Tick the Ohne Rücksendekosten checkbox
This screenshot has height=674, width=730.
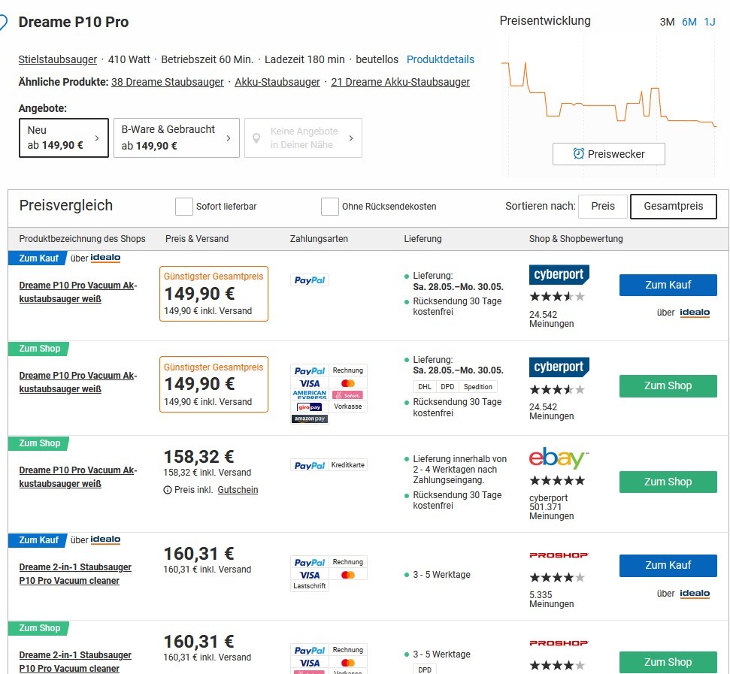coord(329,207)
